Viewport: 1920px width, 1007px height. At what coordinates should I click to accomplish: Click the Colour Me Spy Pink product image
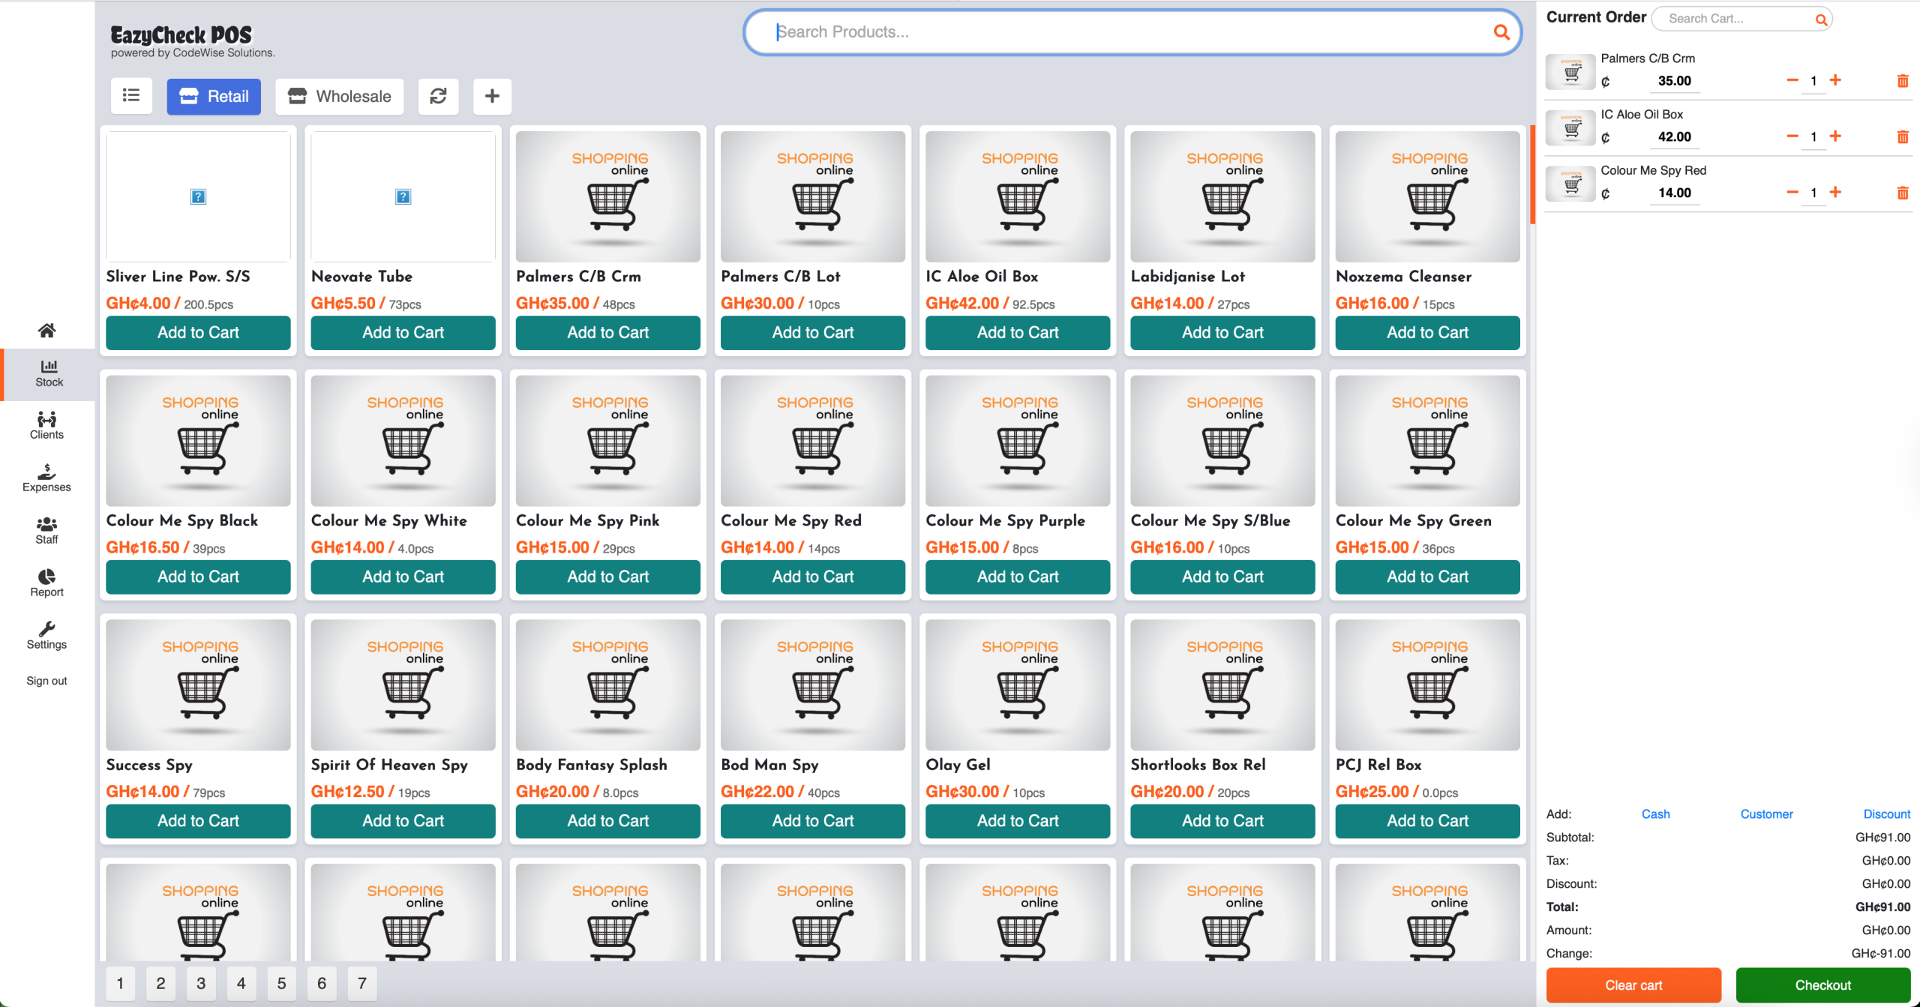point(607,441)
